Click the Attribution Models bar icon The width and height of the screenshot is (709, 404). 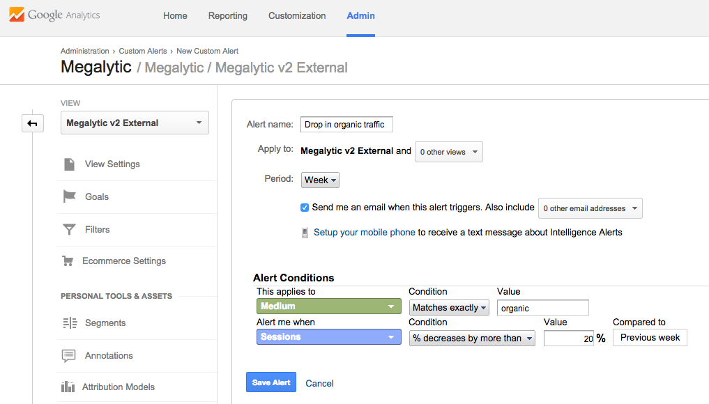(x=68, y=387)
